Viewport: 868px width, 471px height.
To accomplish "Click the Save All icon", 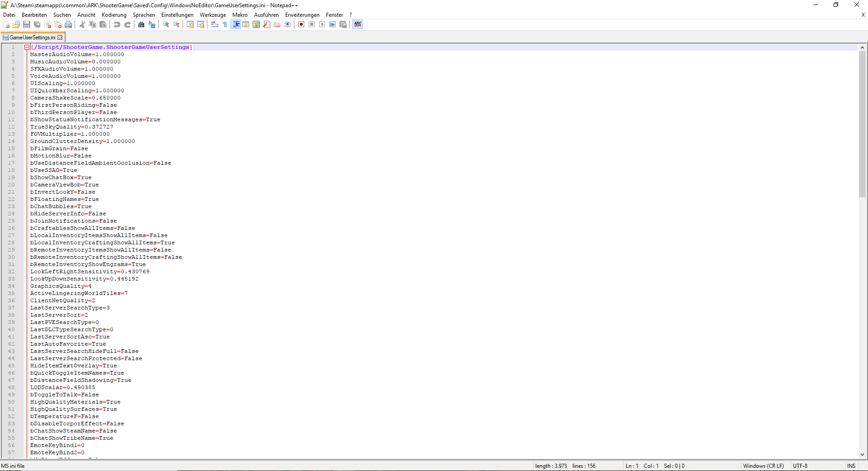I will (x=37, y=24).
